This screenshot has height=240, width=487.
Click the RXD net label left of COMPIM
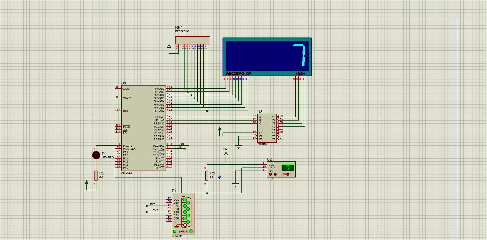(153, 204)
